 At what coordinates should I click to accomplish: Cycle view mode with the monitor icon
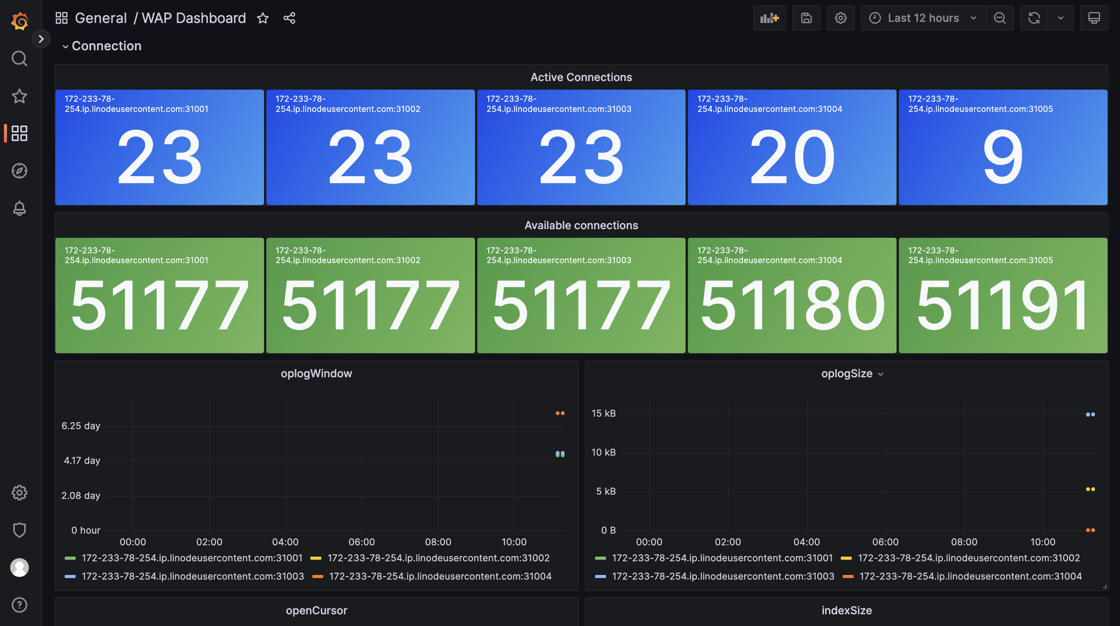pos(1094,18)
